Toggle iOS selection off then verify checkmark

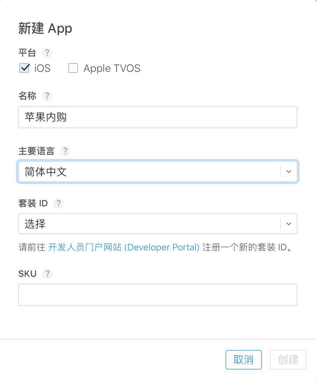(x=24, y=68)
